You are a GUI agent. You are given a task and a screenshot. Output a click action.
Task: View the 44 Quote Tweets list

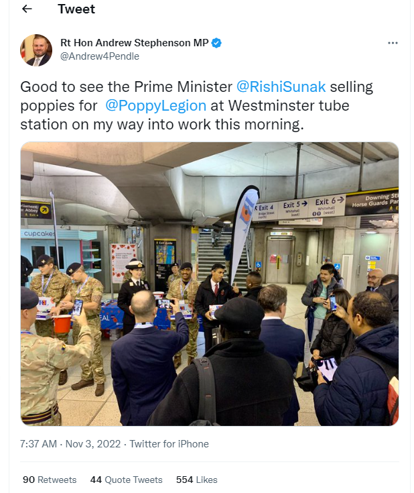(126, 480)
